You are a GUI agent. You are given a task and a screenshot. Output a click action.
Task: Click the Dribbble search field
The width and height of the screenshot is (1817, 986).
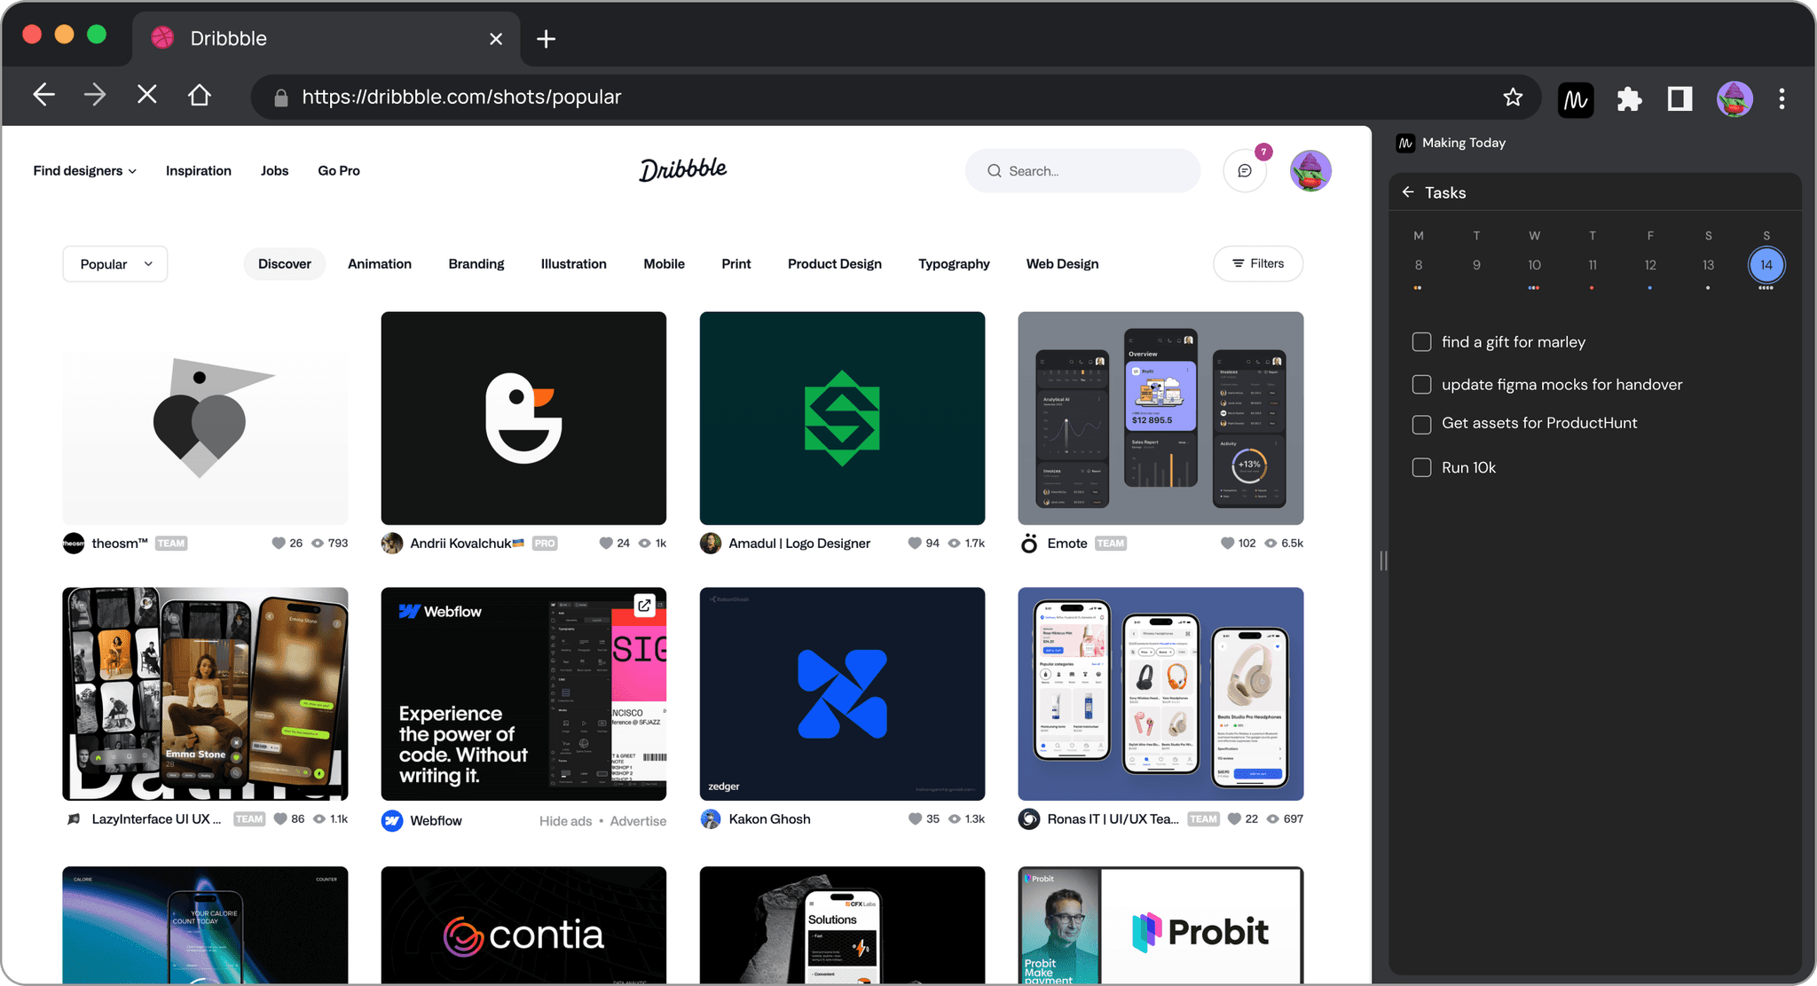pyautogui.click(x=1082, y=171)
